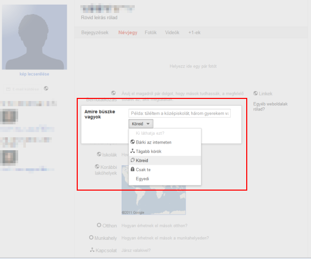Click globe icon next to Iskolák
The height and width of the screenshot is (259, 311).
tap(98, 154)
